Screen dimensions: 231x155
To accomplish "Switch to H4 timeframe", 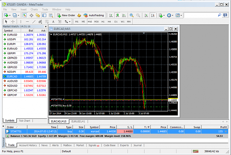I will pos(109,22).
